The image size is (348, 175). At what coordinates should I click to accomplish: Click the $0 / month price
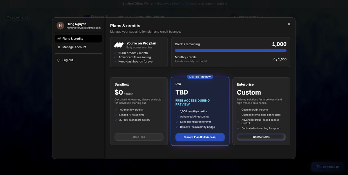(x=124, y=93)
